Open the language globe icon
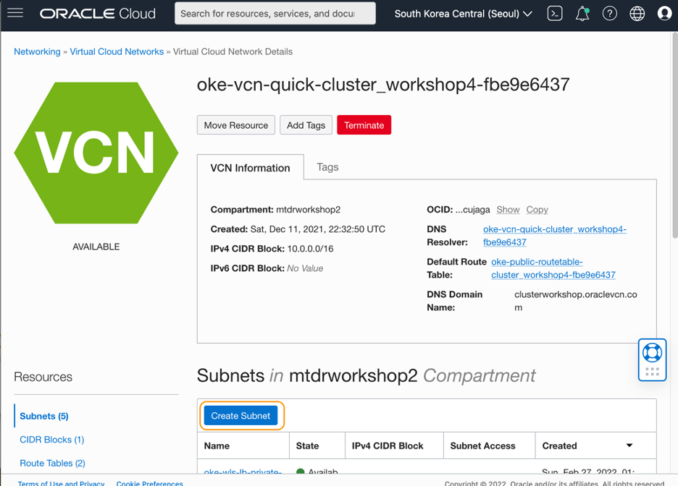The image size is (678, 486). 637,14
